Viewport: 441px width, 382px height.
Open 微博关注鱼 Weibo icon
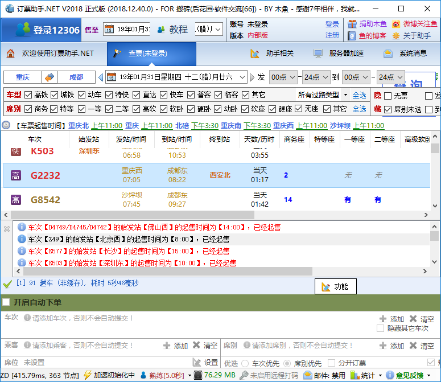click(396, 24)
